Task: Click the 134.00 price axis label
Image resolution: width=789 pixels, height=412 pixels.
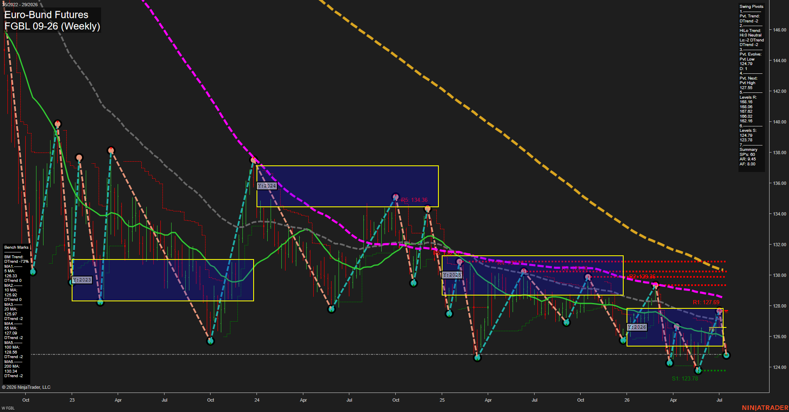Action: (x=779, y=214)
